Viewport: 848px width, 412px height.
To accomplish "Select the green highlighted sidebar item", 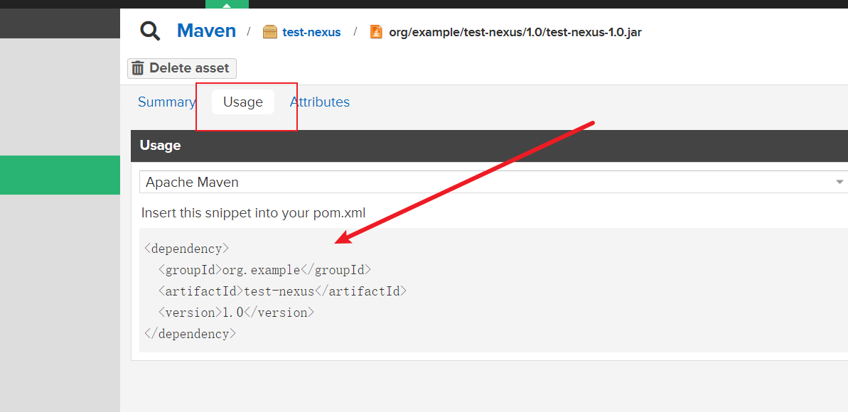I will click(x=60, y=175).
